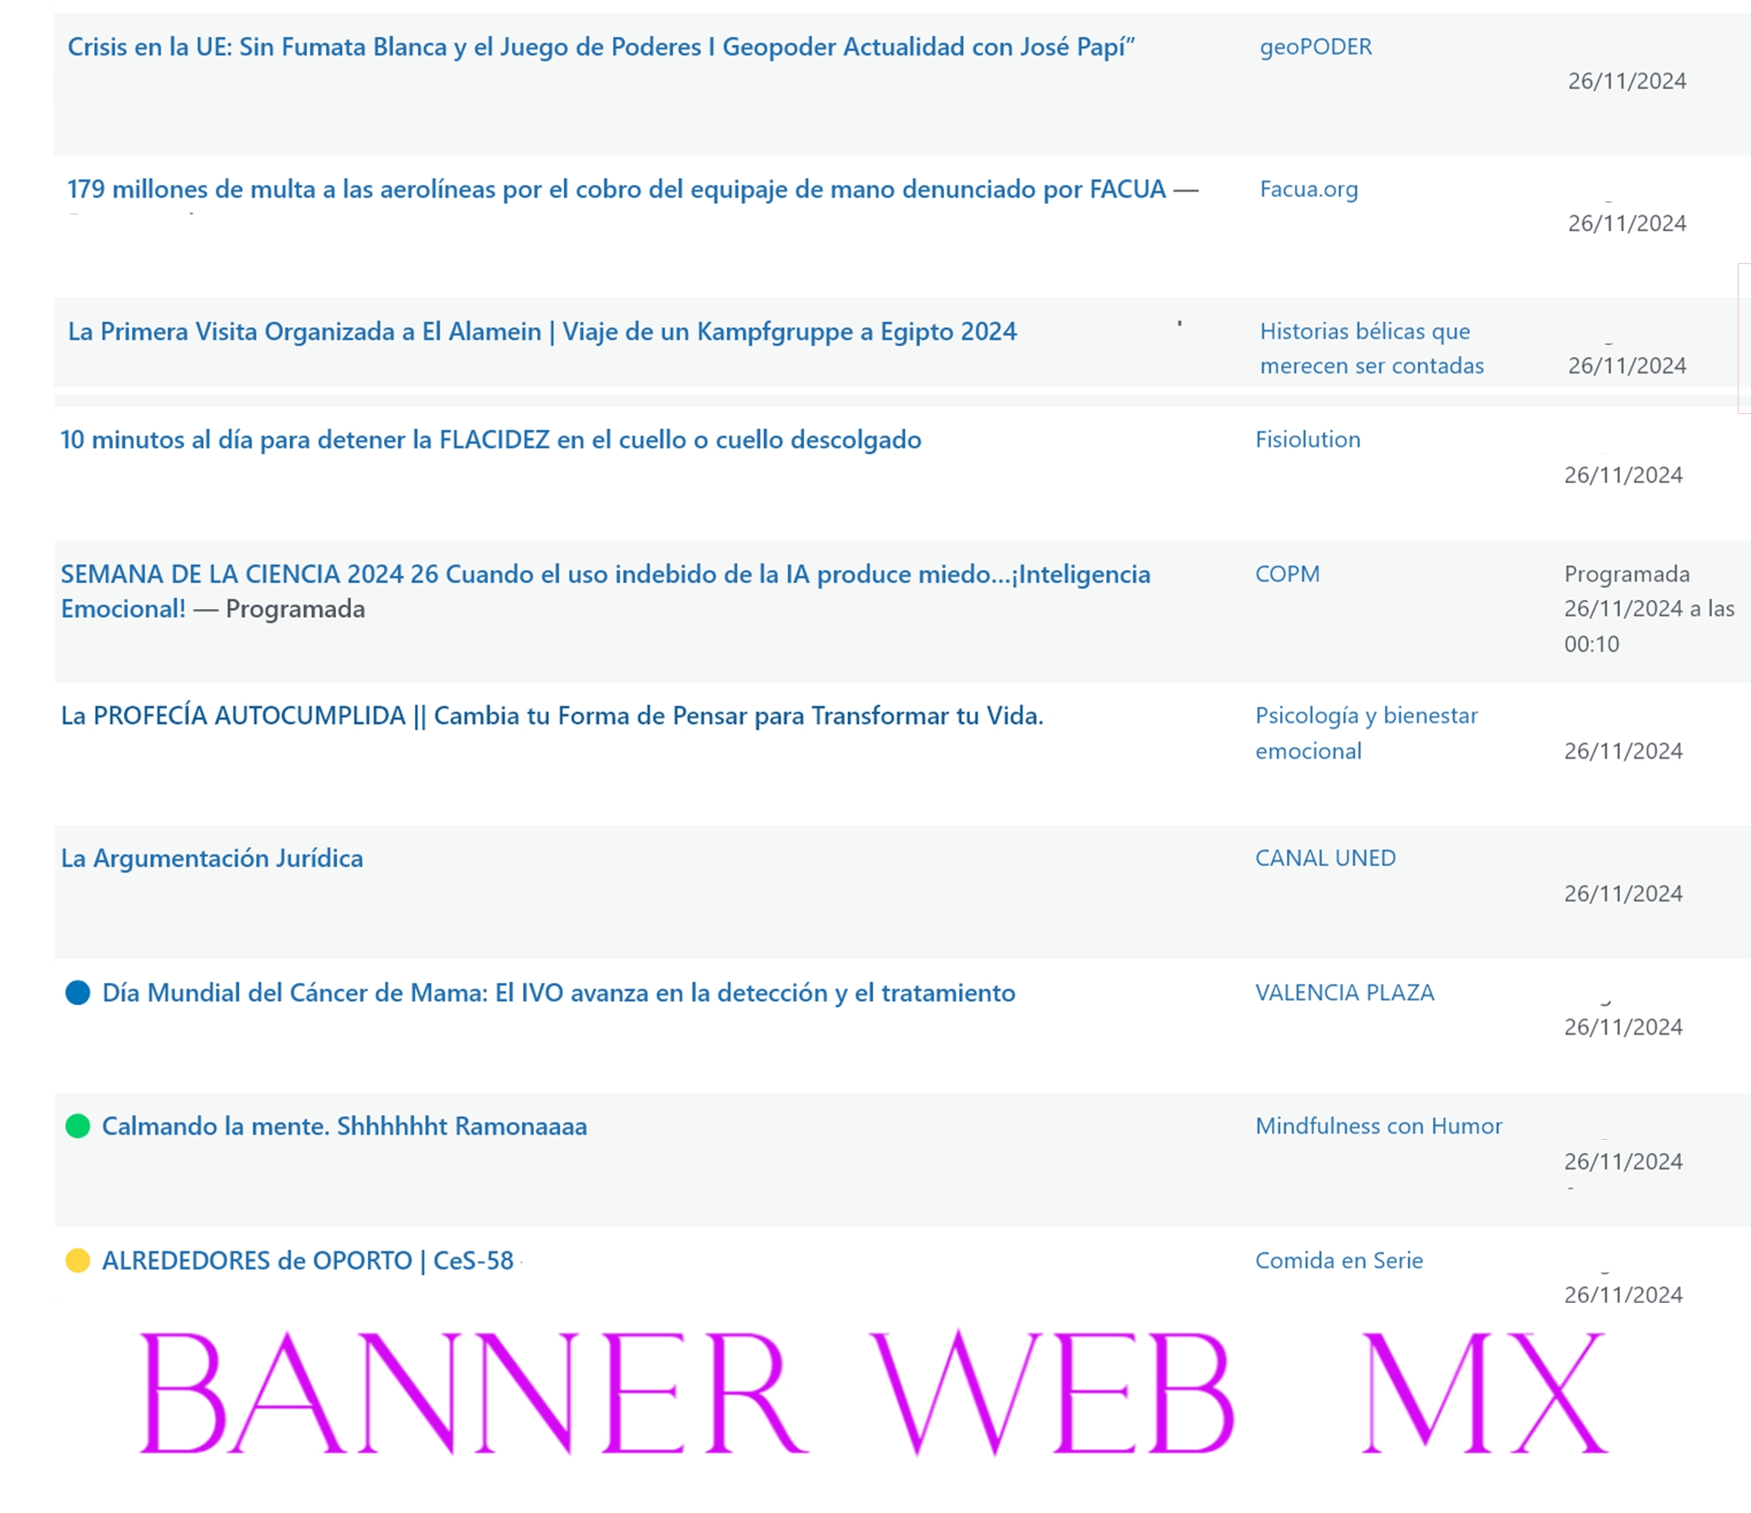Viewport: 1751px width, 1513px height.
Task: Filter by geoPODER category
Action: (x=1315, y=47)
